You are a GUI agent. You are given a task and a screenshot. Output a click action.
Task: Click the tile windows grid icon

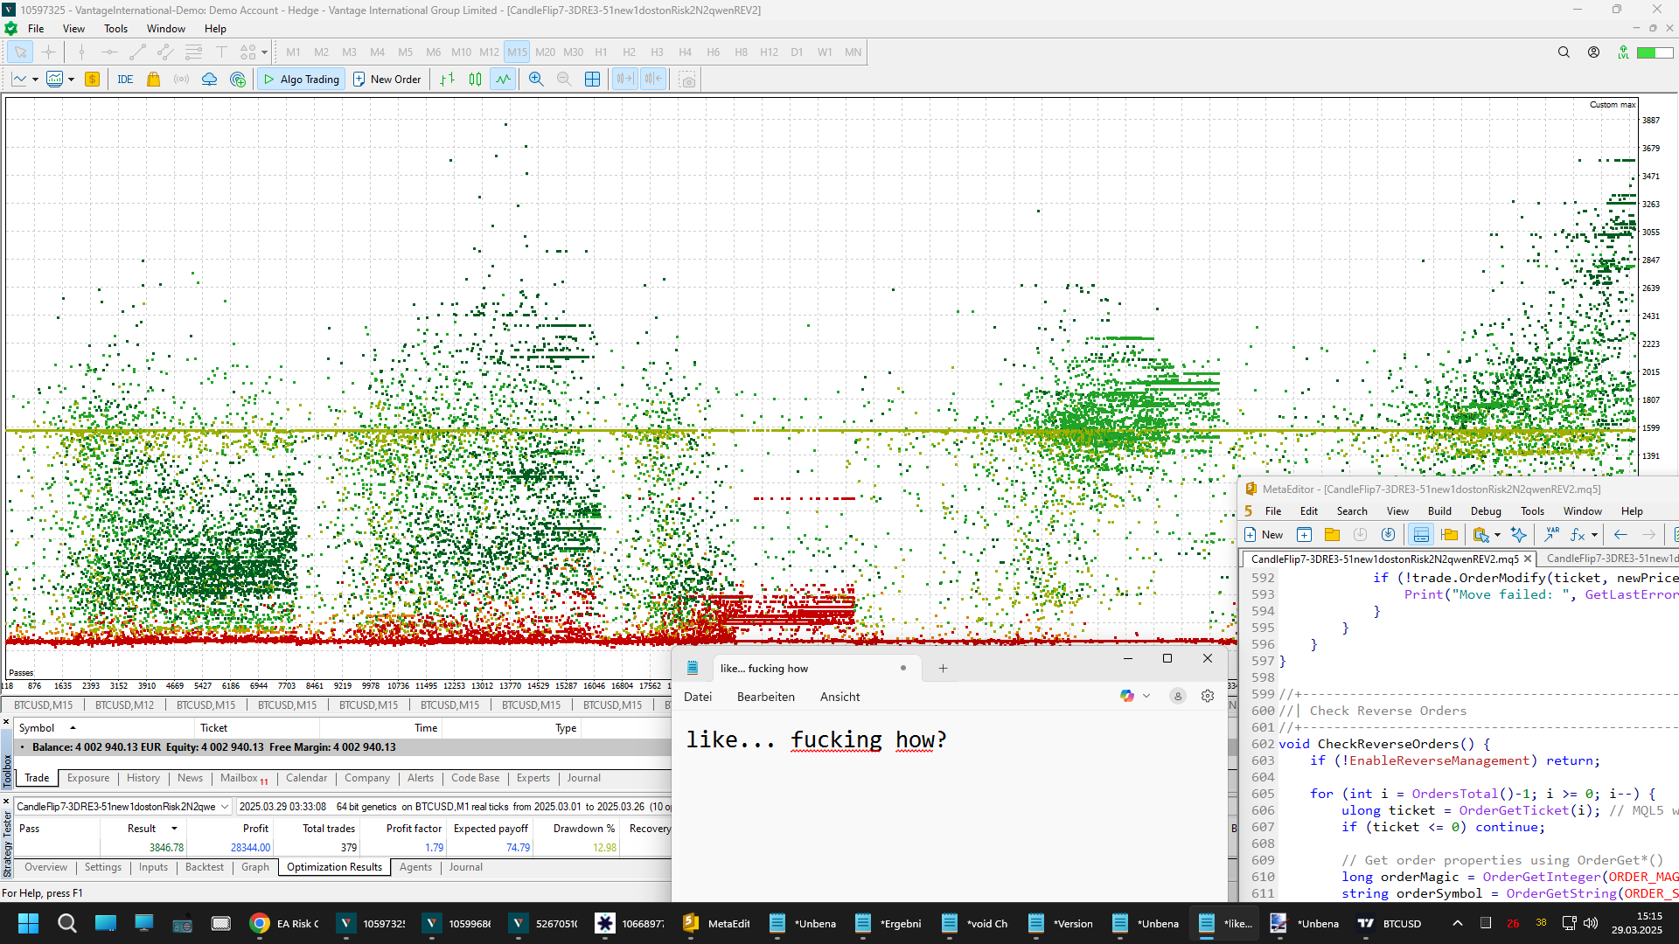[592, 80]
